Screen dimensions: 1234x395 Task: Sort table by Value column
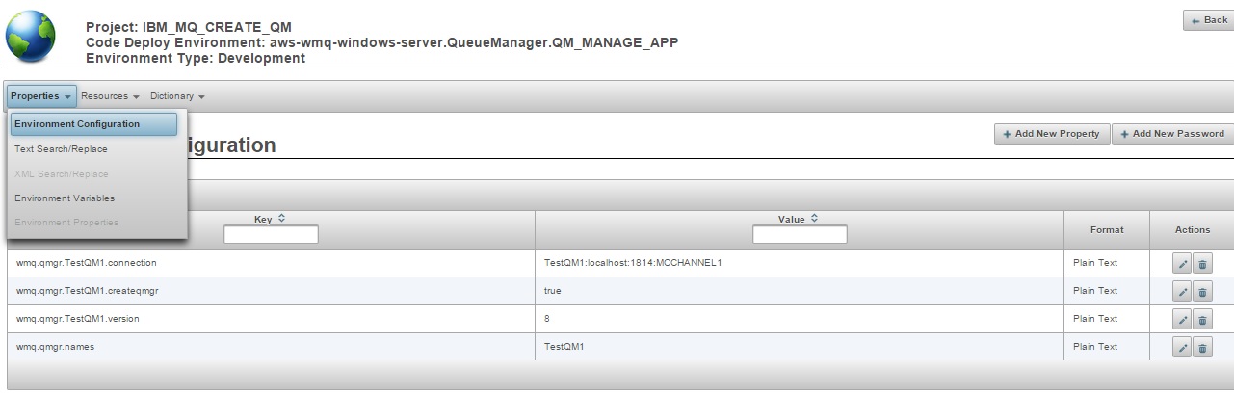click(814, 219)
